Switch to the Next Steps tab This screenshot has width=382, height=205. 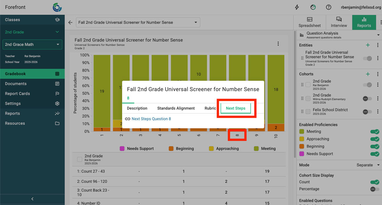(x=235, y=108)
